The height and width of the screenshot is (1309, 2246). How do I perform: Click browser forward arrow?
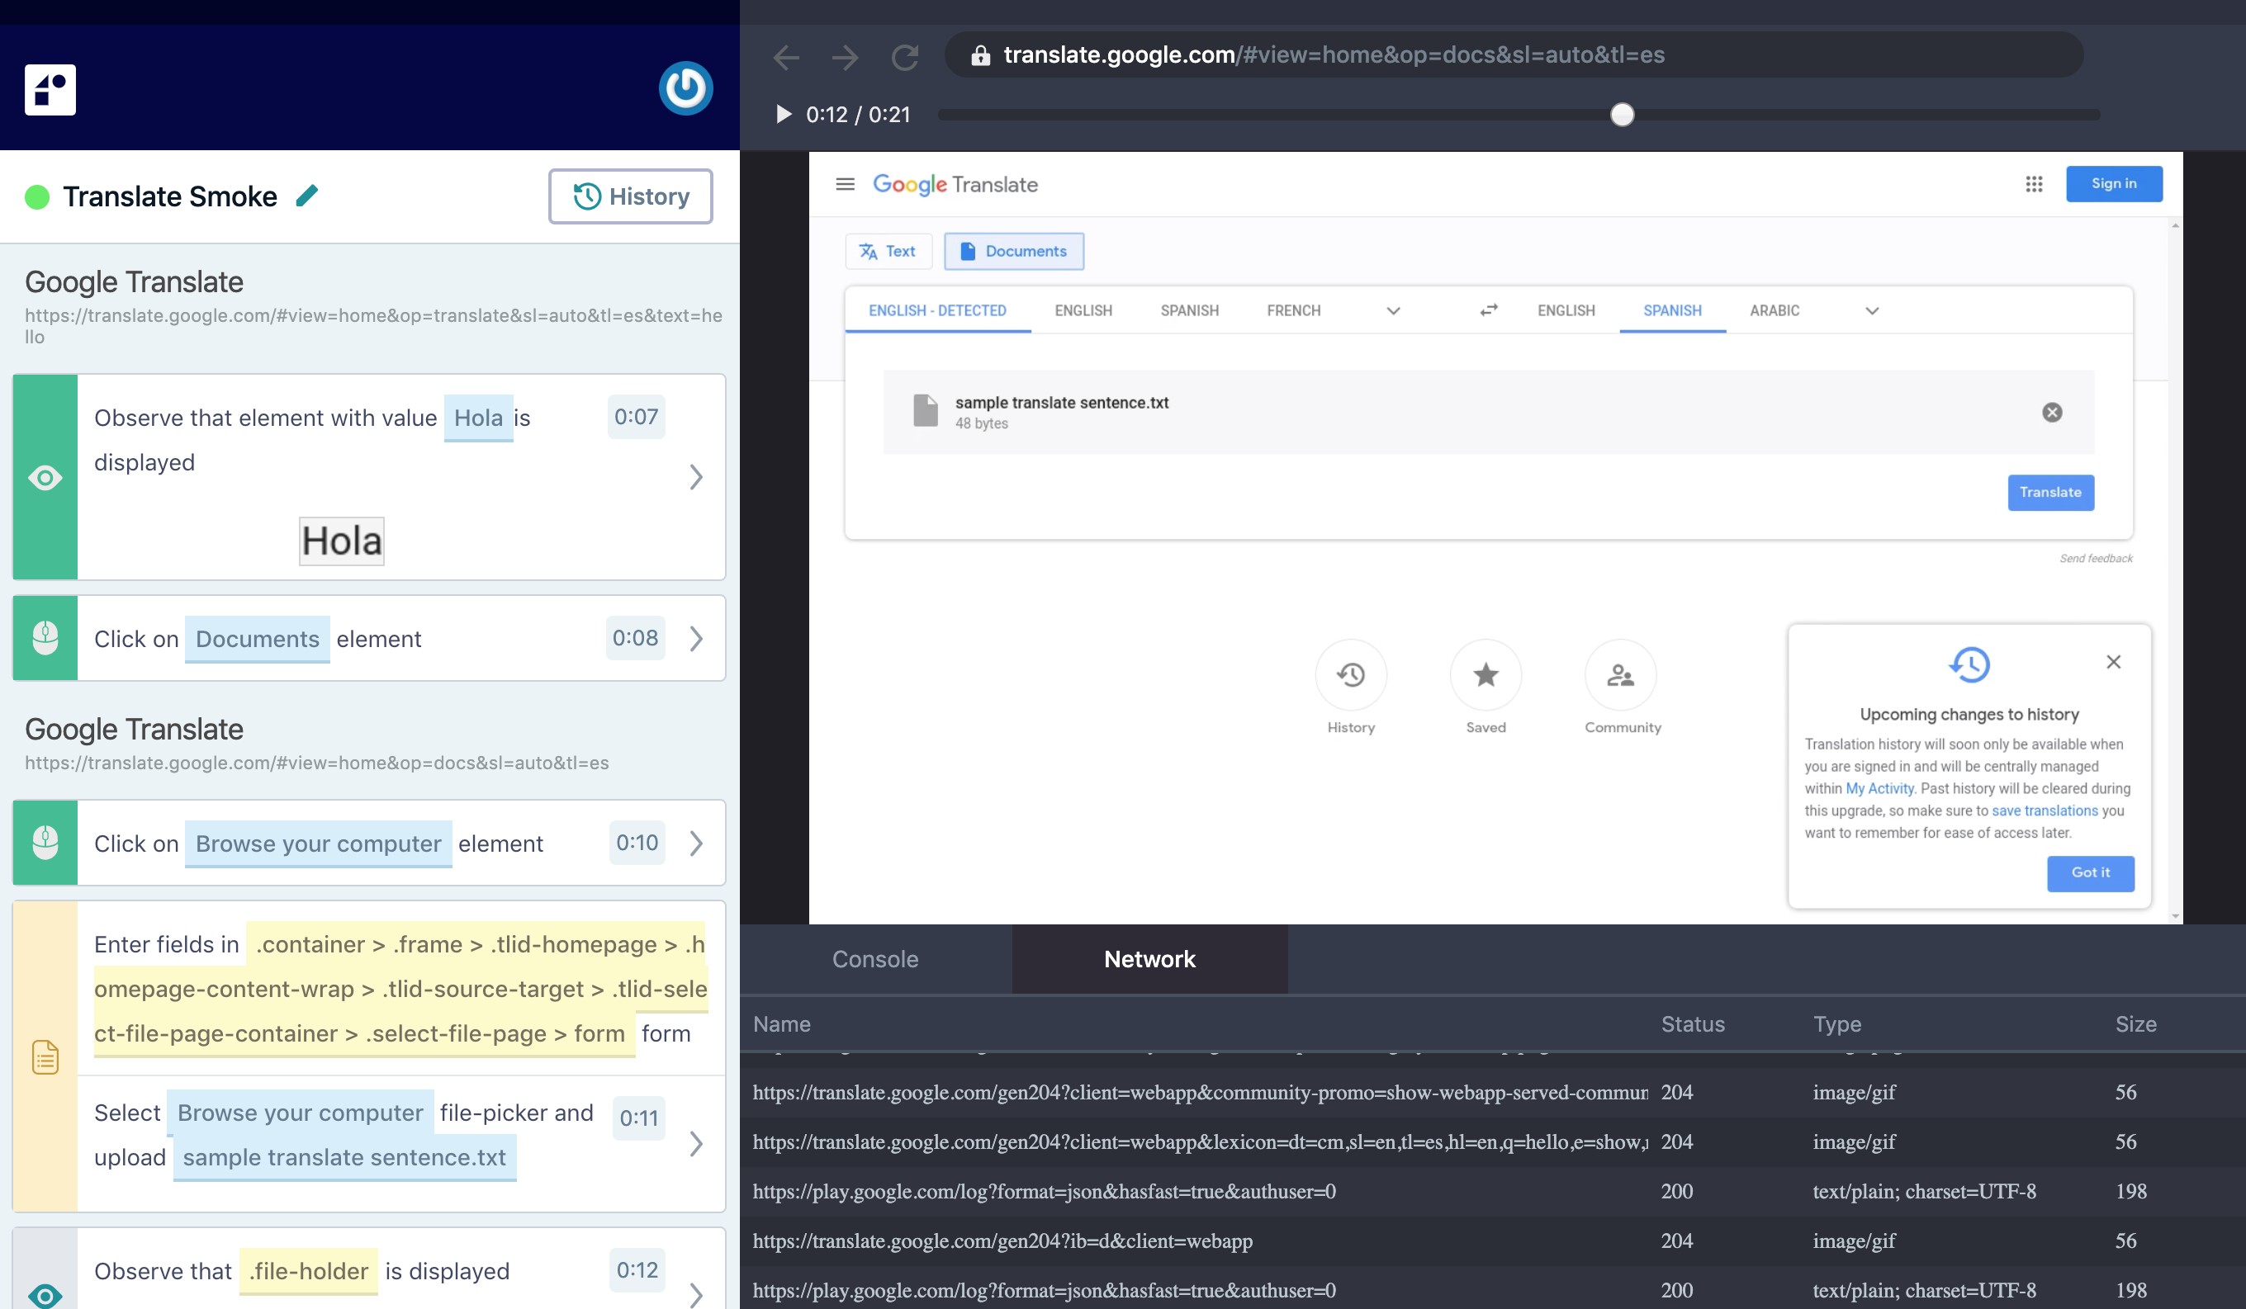[x=845, y=57]
